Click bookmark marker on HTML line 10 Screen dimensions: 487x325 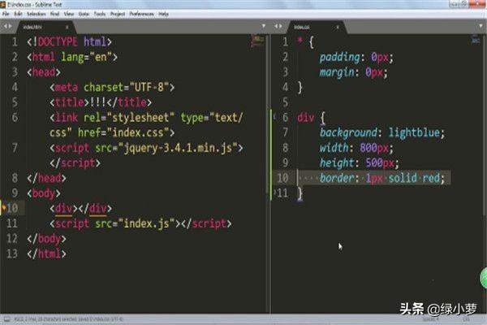(x=4, y=208)
